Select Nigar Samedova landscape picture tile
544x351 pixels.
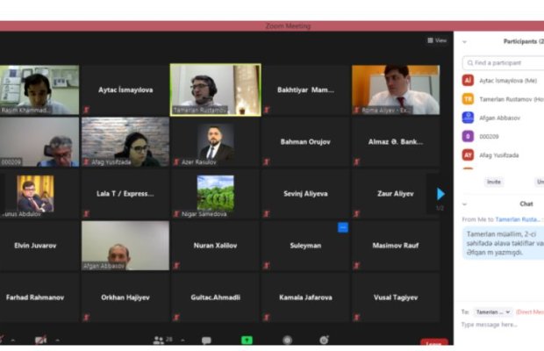coord(216,194)
